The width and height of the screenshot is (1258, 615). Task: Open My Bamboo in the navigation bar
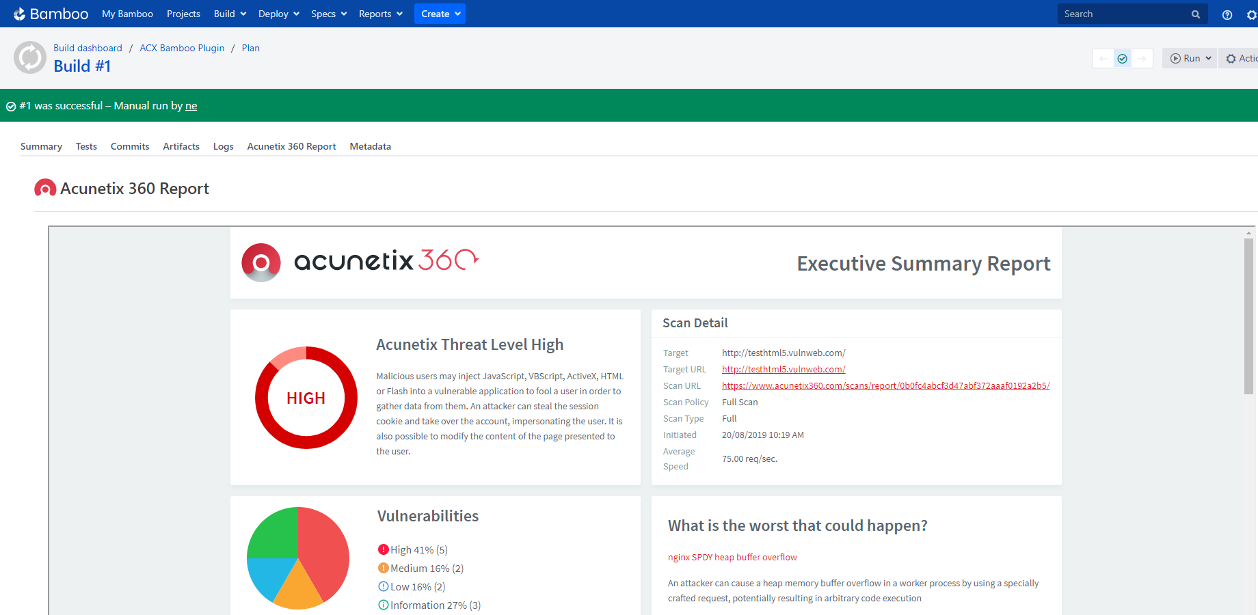(x=127, y=14)
